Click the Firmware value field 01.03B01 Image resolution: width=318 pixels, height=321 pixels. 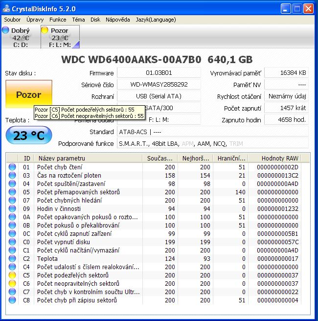pyautogui.click(x=159, y=73)
